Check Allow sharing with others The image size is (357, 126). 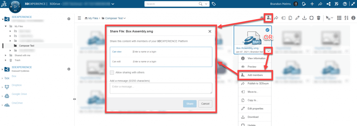coord(112,73)
